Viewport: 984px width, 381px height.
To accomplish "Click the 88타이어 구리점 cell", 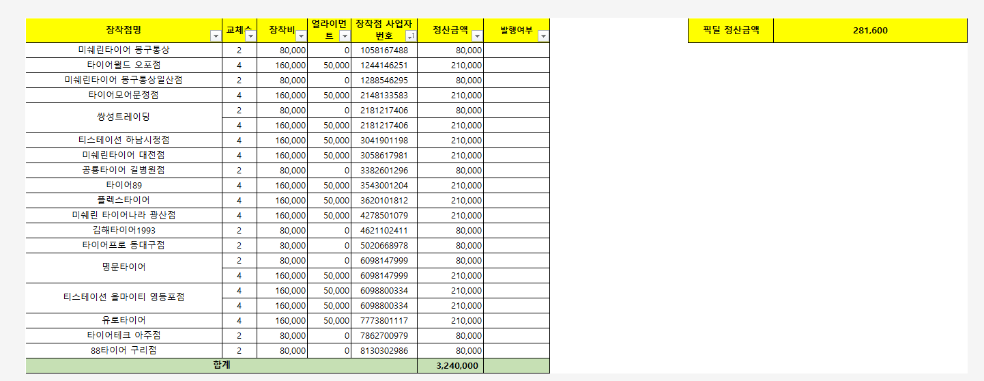I will (124, 351).
